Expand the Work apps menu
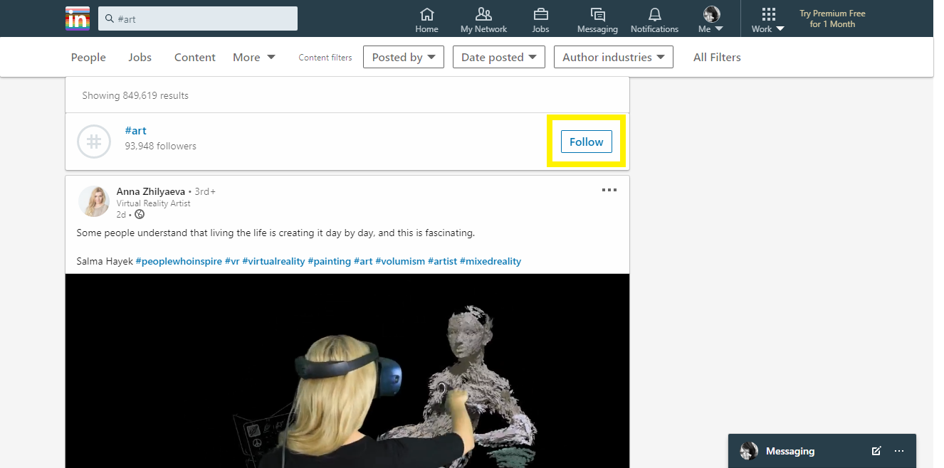Image resolution: width=944 pixels, height=468 pixels. pyautogui.click(x=768, y=20)
